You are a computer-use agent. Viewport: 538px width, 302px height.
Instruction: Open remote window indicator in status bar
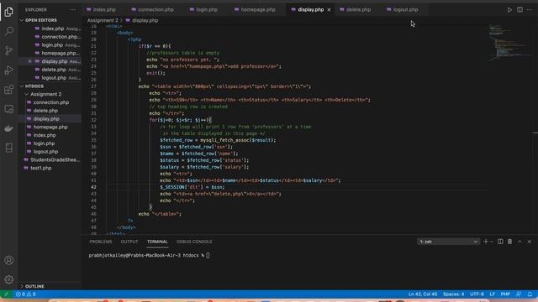coord(6,294)
